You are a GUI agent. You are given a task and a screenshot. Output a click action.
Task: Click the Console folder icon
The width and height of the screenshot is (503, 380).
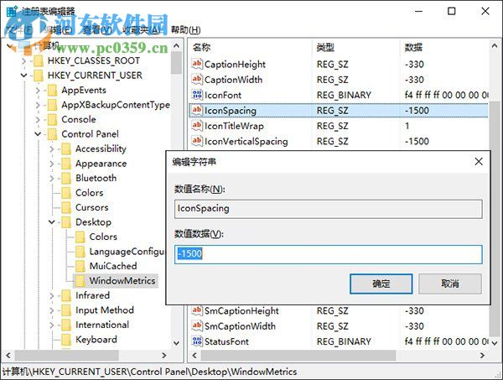pyautogui.click(x=52, y=119)
